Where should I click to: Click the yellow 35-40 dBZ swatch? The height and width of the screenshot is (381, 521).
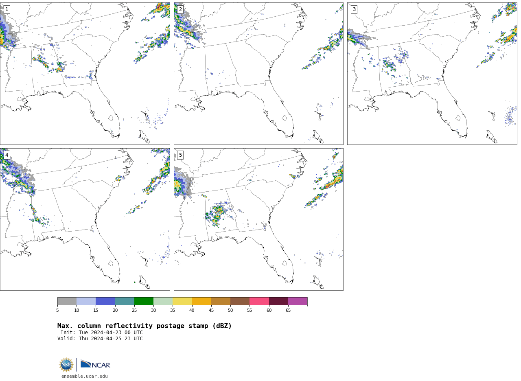coord(182,301)
